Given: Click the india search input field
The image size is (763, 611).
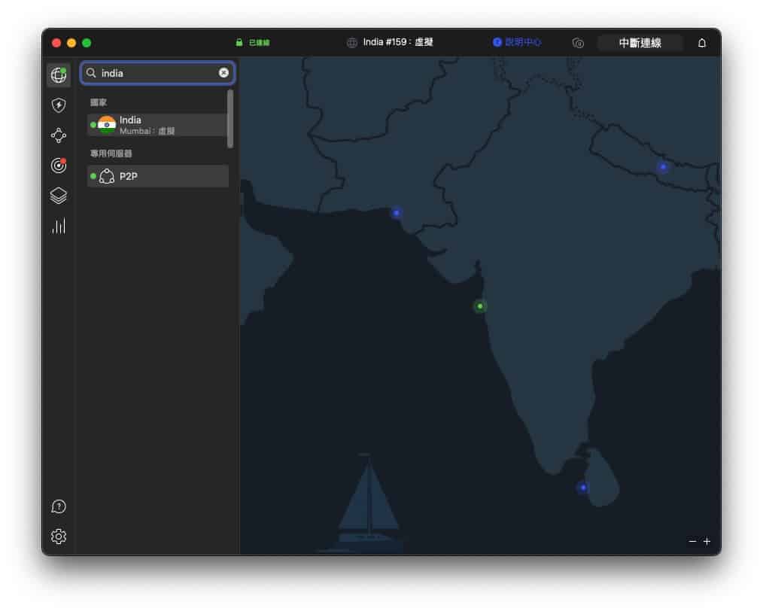Looking at the screenshot, I should point(150,72).
